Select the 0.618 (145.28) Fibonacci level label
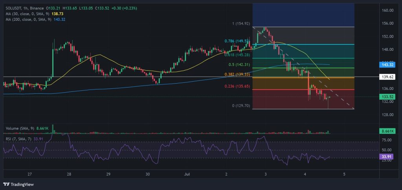This screenshot has width=402, height=190. pos(237,55)
